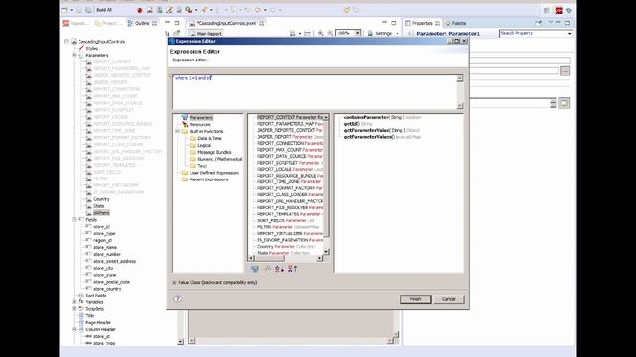Image resolution: width=636 pixels, height=357 pixels.
Task: Select Country parameter in Outline tree
Action: (101, 199)
